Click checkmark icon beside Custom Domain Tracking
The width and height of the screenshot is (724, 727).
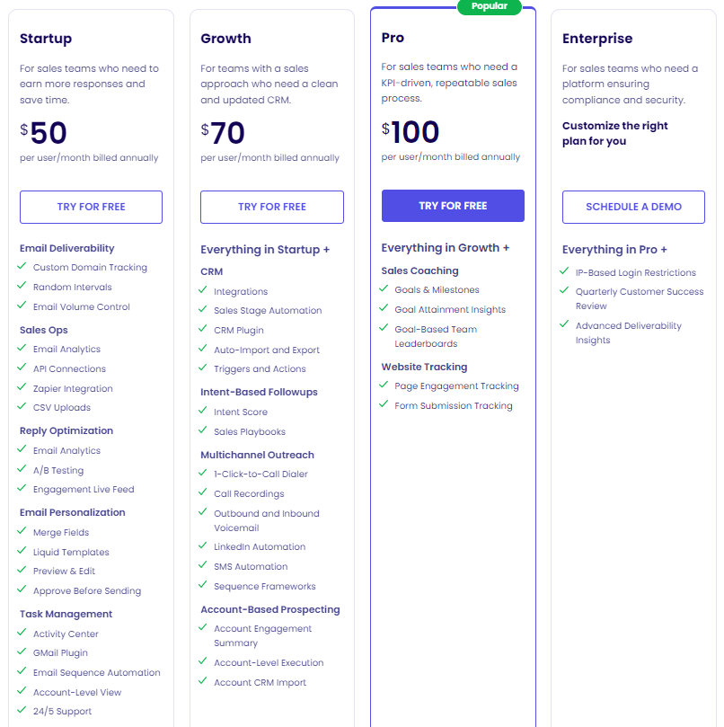click(22, 267)
